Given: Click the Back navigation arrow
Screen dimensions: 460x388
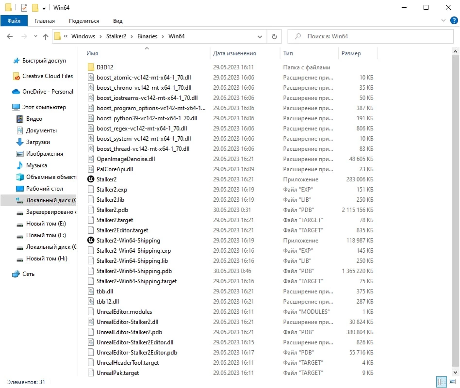Looking at the screenshot, I should click(x=10, y=36).
